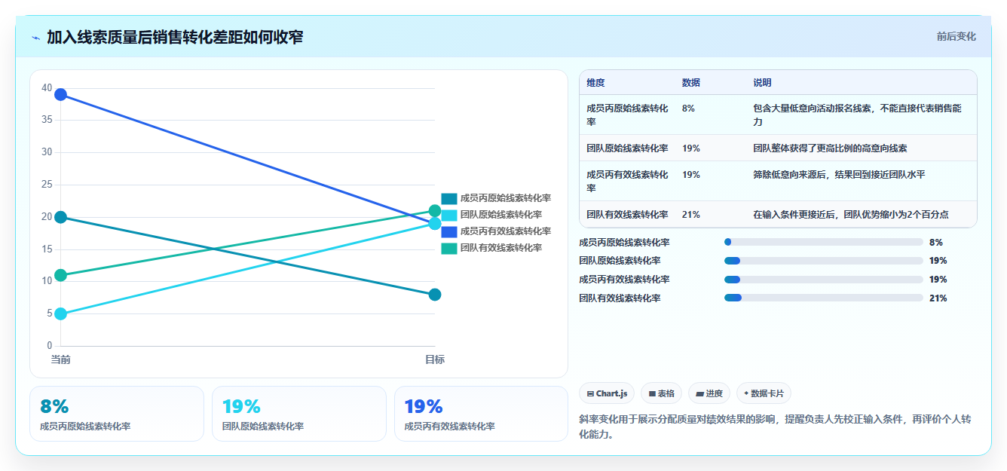Click the title 加入线索质量后销售转化差距如何收窄
Image resolution: width=1007 pixels, height=471 pixels.
click(175, 37)
